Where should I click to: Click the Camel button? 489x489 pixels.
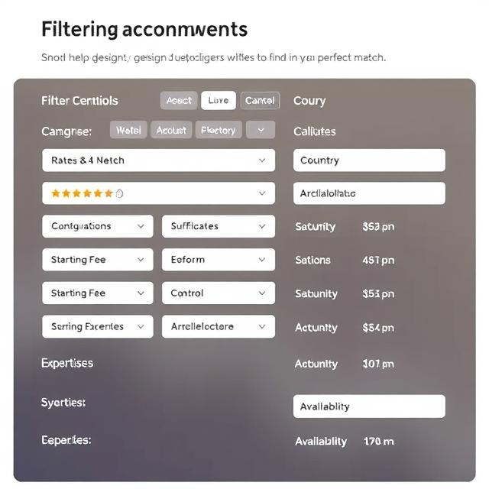[260, 100]
